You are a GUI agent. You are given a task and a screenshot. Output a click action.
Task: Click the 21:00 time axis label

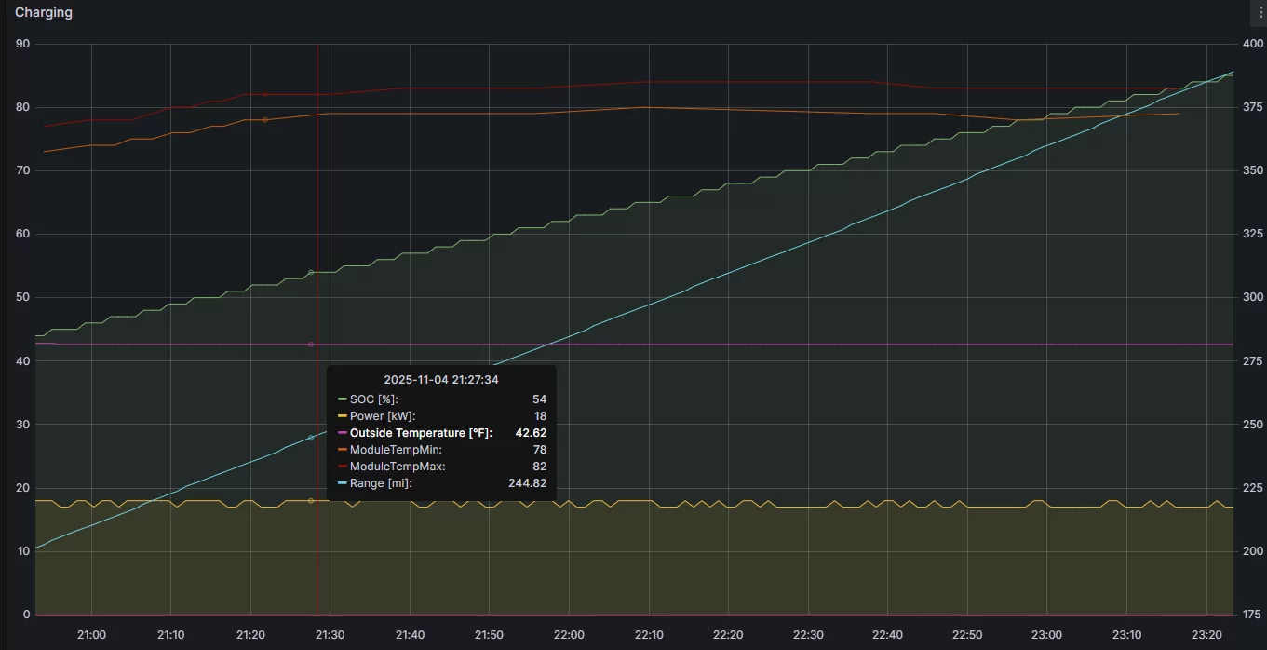pos(91,635)
